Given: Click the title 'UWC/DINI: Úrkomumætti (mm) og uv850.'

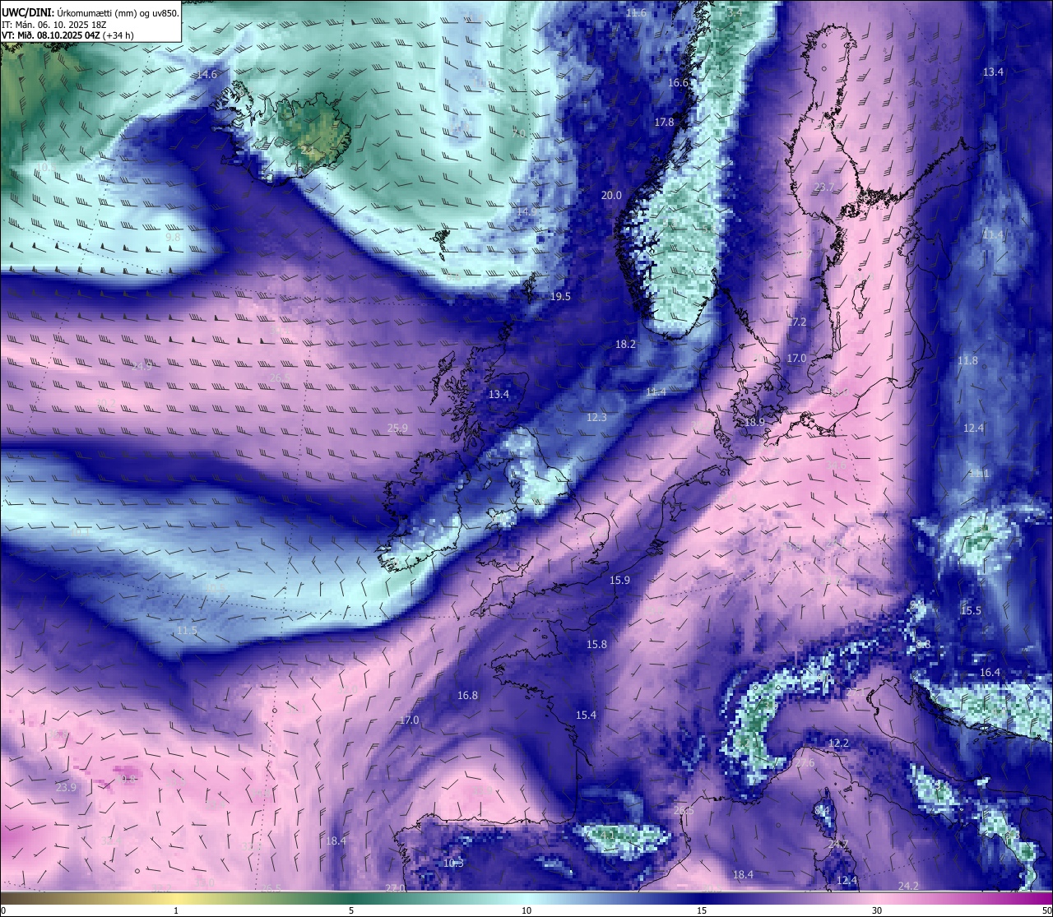Looking at the screenshot, I should (90, 12).
